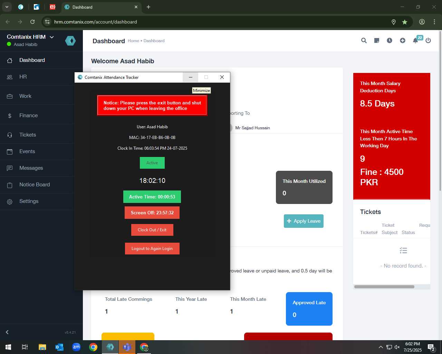Image resolution: width=442 pixels, height=354 pixels.
Task: Click the red exit notice banner
Action: point(152,105)
